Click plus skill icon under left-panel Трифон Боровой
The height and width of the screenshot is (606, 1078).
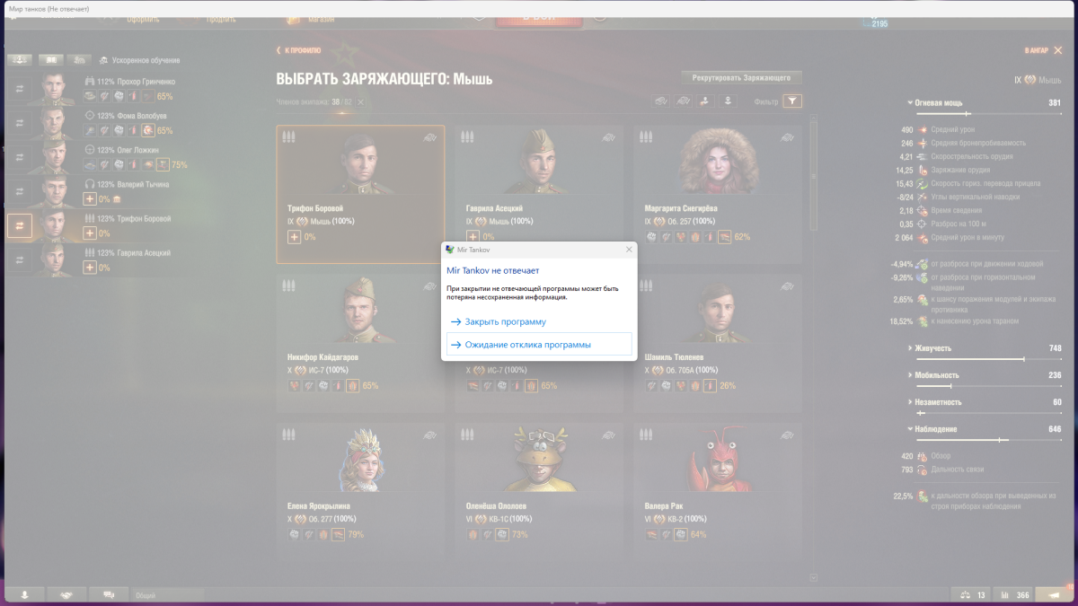pyautogui.click(x=90, y=233)
